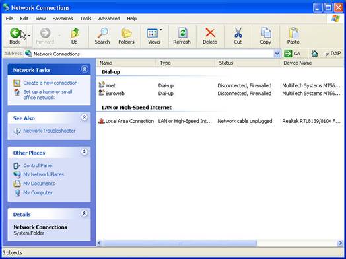Collapse the Network Tasks panel

pos(85,69)
